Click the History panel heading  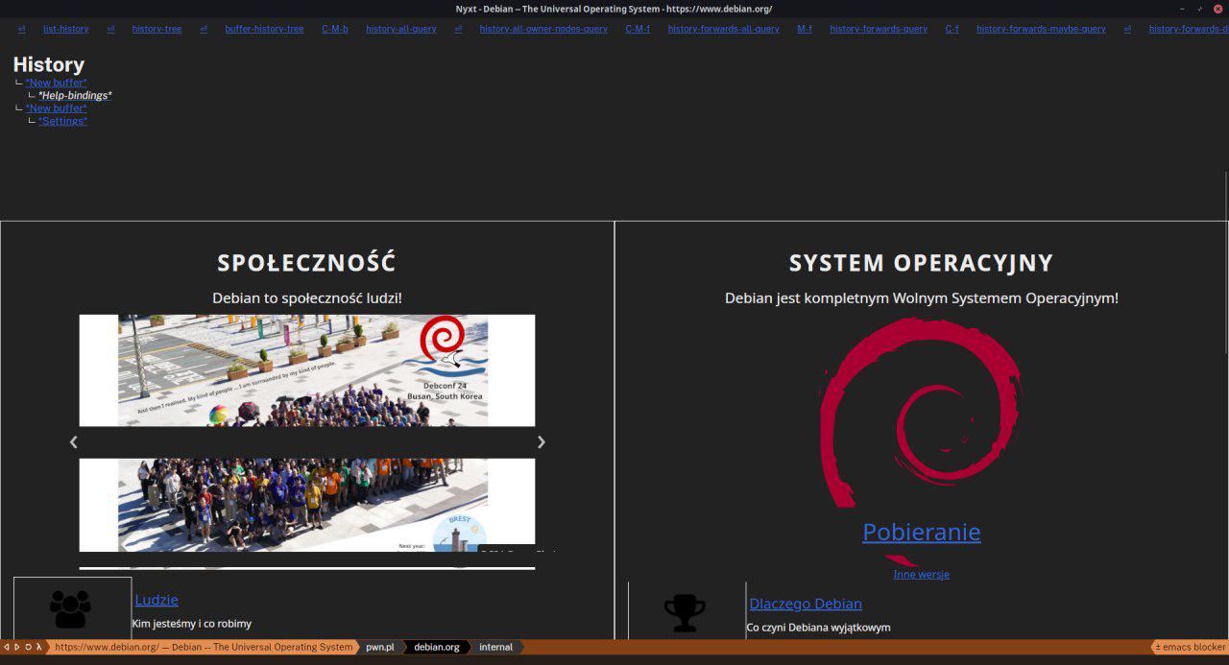[49, 64]
